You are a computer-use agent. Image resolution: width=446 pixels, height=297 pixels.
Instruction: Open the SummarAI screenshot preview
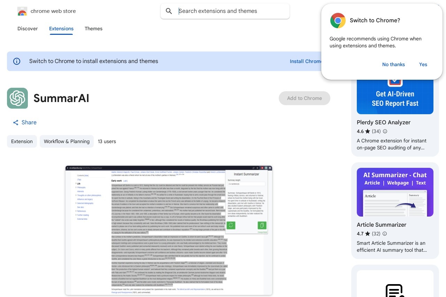pos(169,230)
